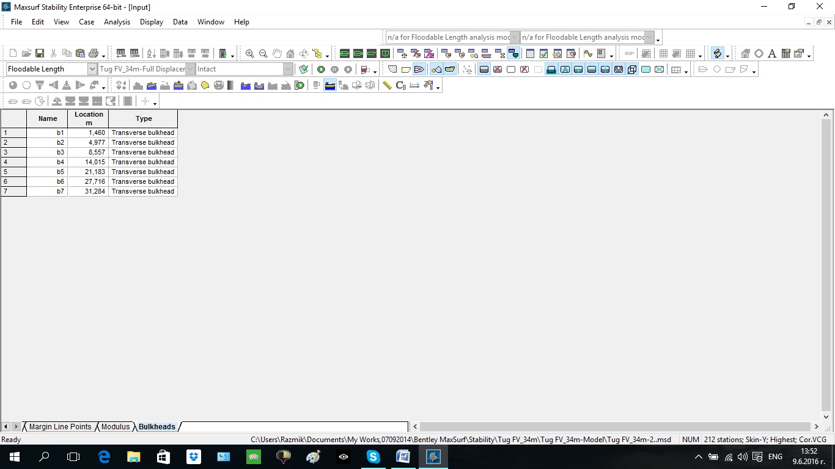Image resolution: width=835 pixels, height=469 pixels.
Task: Open Skype from the Windows taskbar
Action: 373,457
